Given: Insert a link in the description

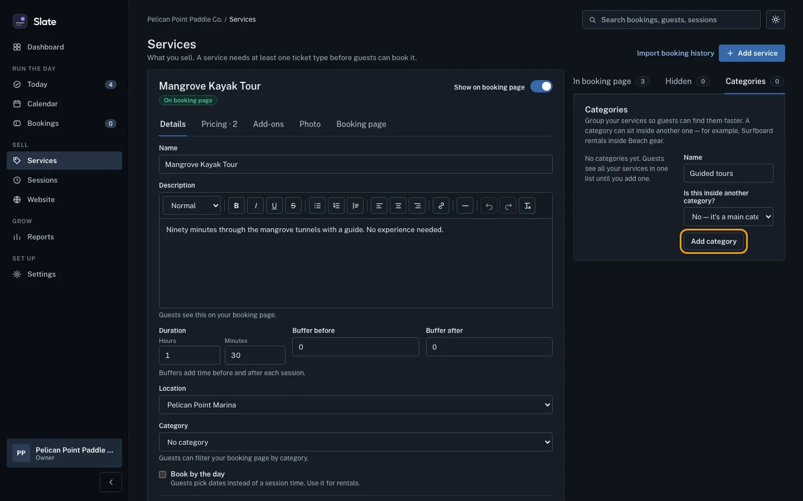Looking at the screenshot, I should (x=441, y=206).
